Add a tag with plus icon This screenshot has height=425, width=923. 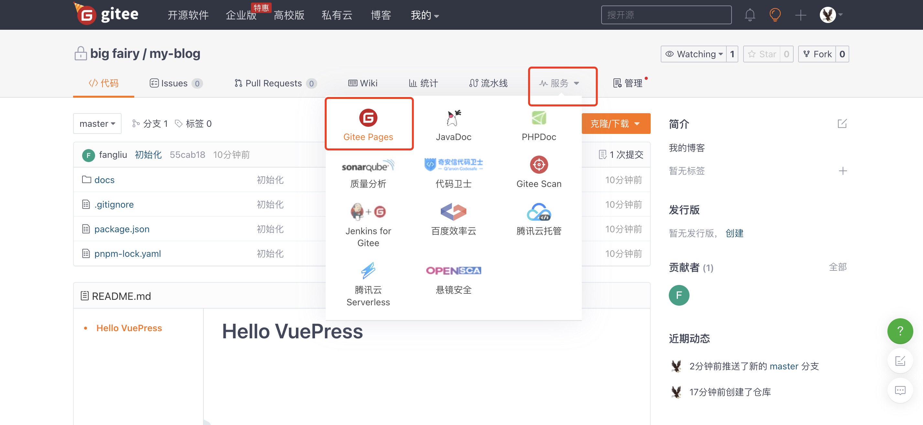[x=842, y=170]
